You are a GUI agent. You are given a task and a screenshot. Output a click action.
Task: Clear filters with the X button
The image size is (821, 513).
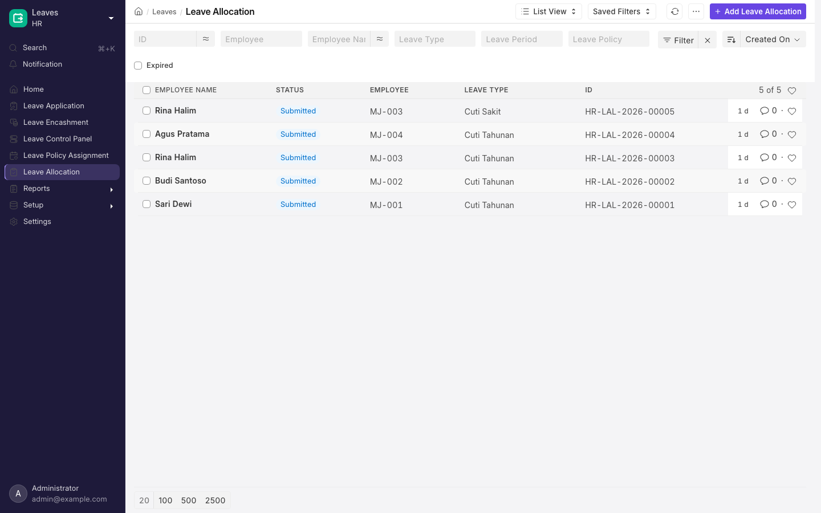[708, 40]
